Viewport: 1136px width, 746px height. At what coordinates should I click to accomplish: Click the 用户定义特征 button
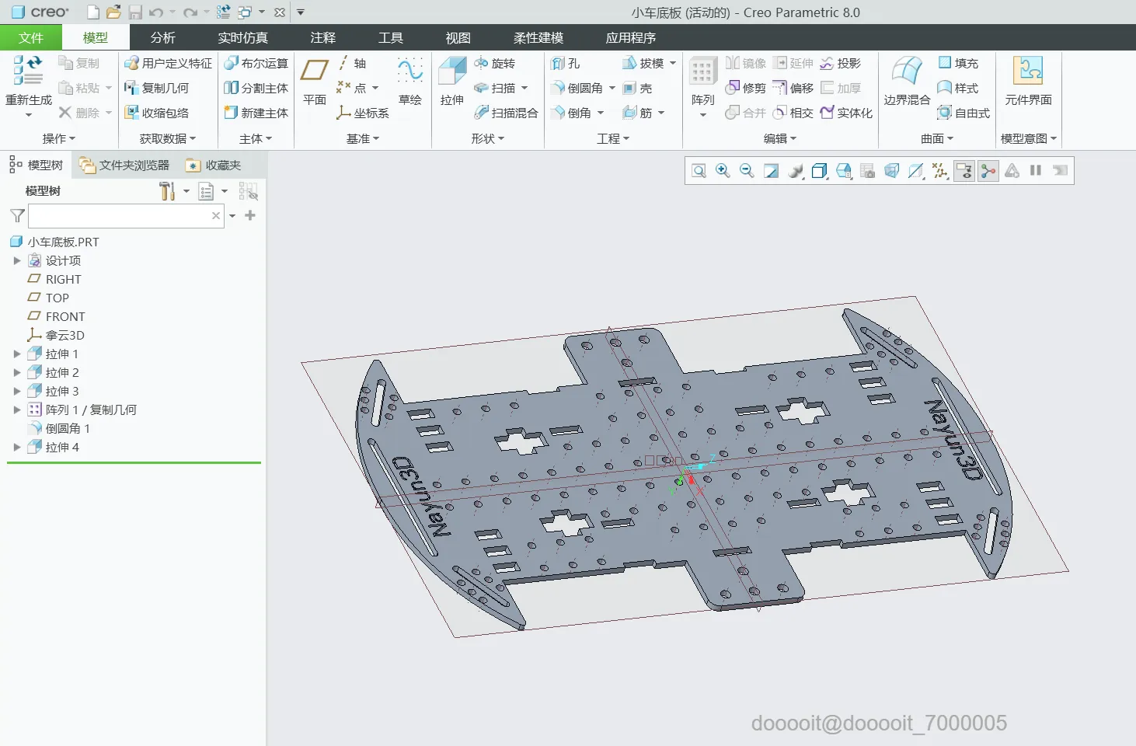[x=169, y=63]
